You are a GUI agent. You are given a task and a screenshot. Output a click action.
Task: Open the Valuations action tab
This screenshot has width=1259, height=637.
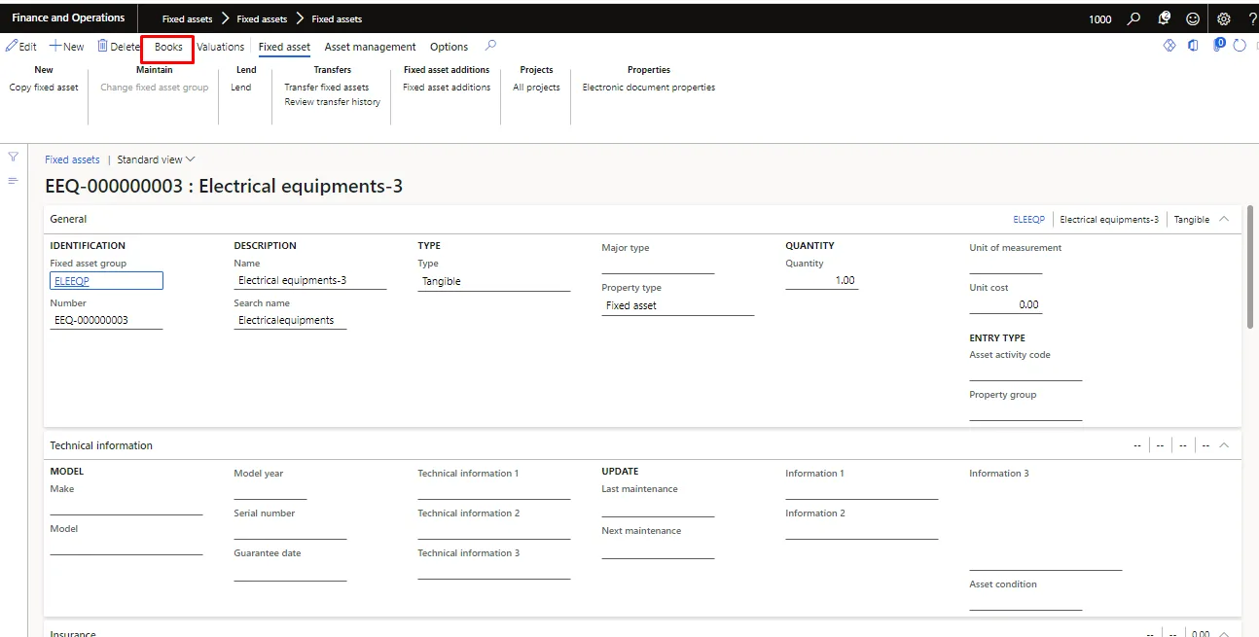click(x=221, y=47)
